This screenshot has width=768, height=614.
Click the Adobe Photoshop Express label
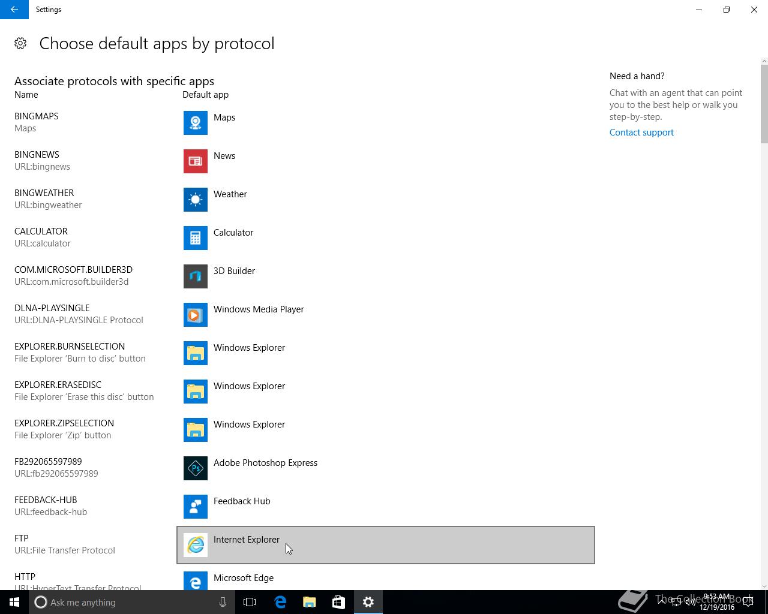tap(265, 463)
